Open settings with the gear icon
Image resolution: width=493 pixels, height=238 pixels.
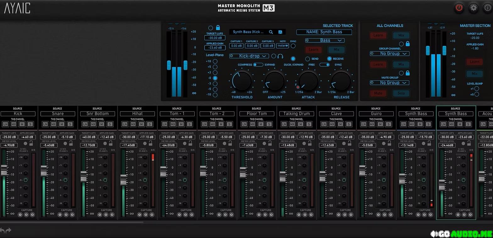474,8
